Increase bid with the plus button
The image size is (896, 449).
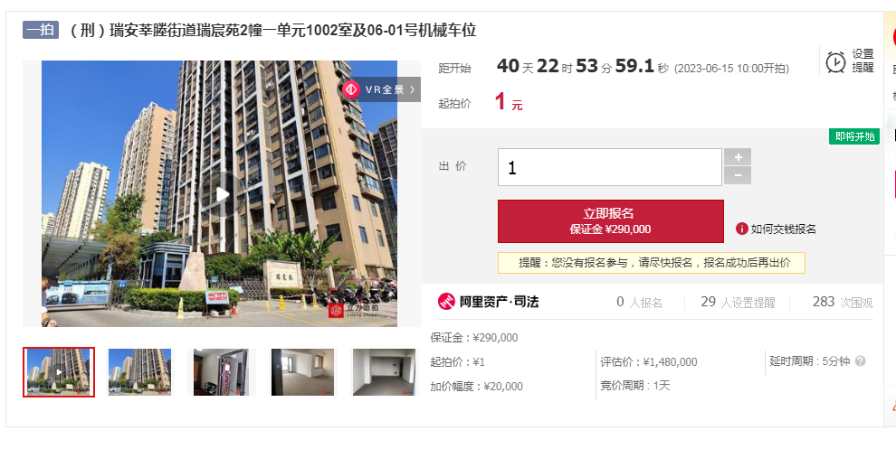click(738, 157)
